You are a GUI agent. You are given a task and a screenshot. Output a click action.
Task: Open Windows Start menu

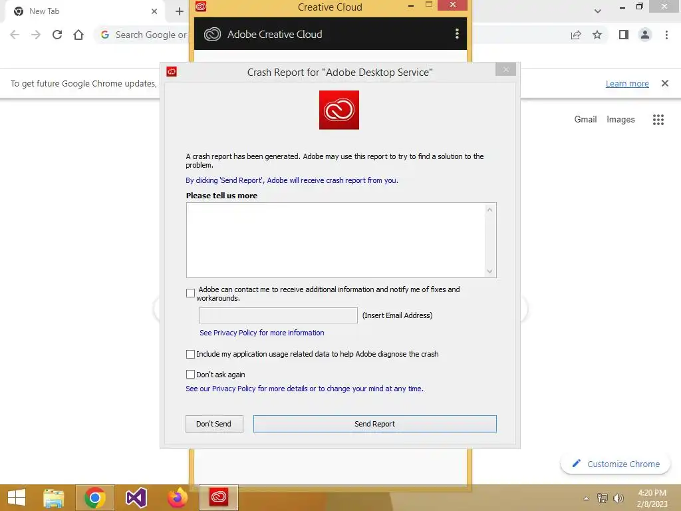pos(17,498)
